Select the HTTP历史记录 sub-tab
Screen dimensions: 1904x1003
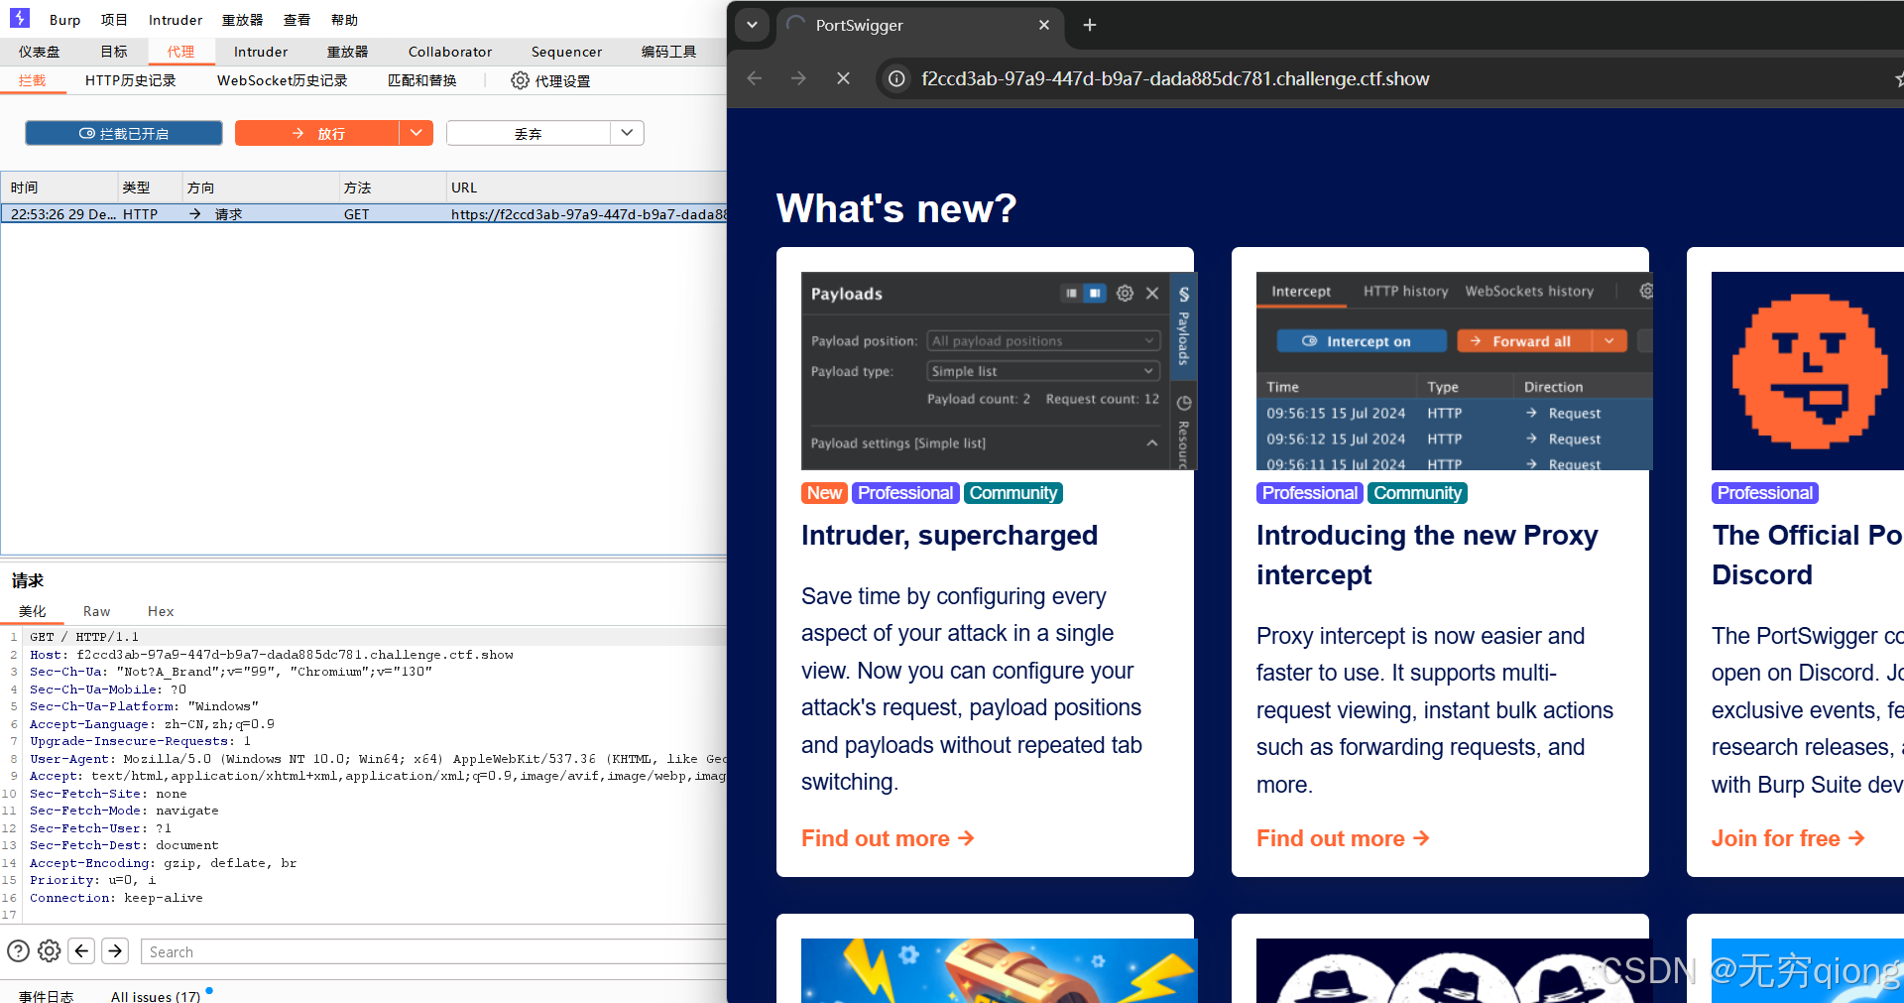[x=130, y=80]
